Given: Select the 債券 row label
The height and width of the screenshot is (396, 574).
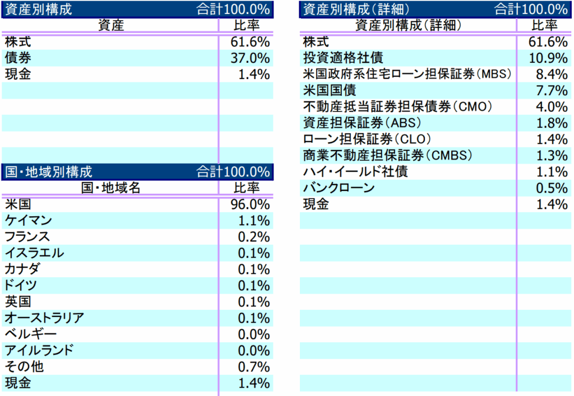Looking at the screenshot, I should click(x=18, y=58).
